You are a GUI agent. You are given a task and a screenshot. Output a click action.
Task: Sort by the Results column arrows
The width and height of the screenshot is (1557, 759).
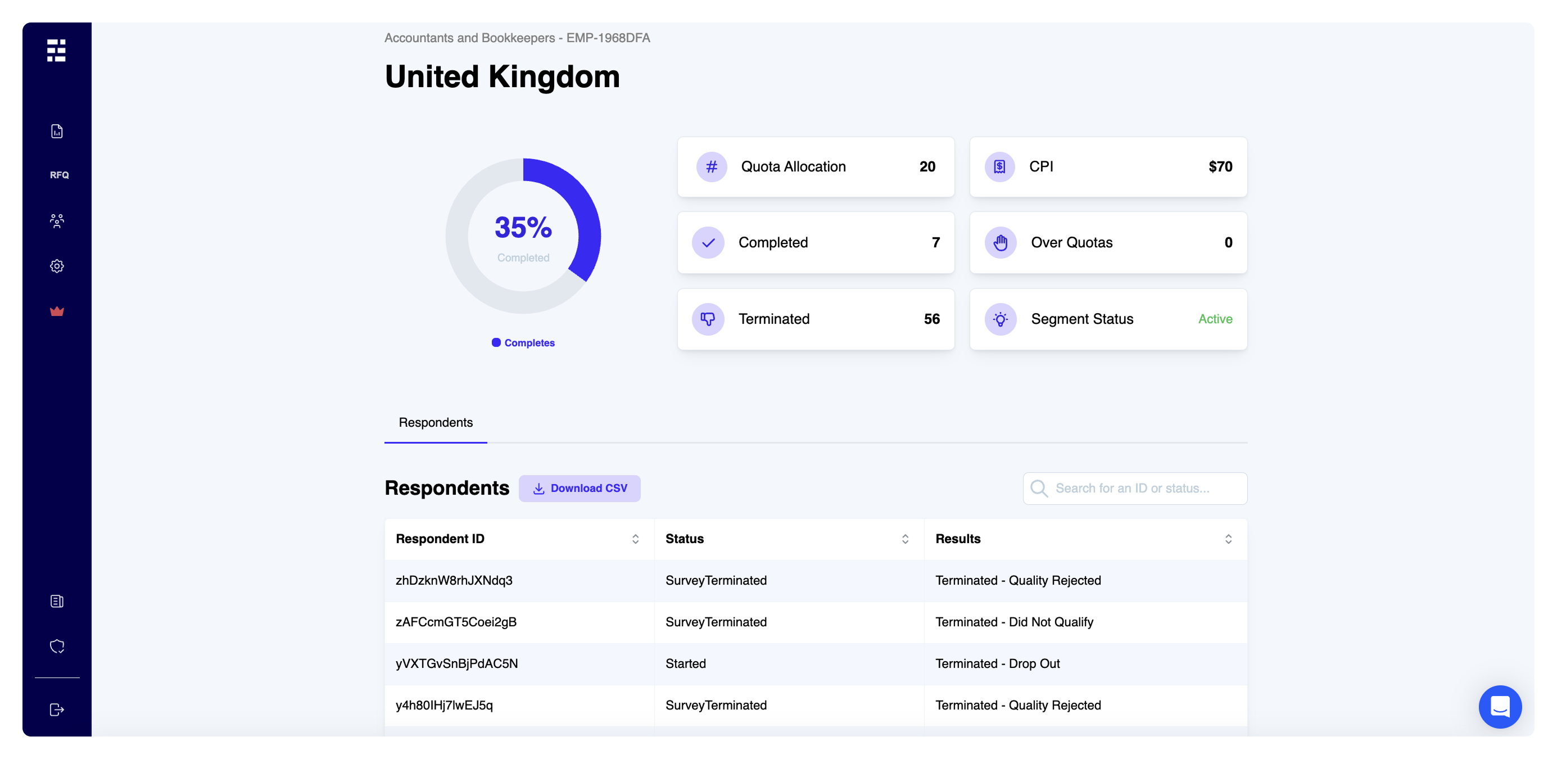(x=1228, y=539)
